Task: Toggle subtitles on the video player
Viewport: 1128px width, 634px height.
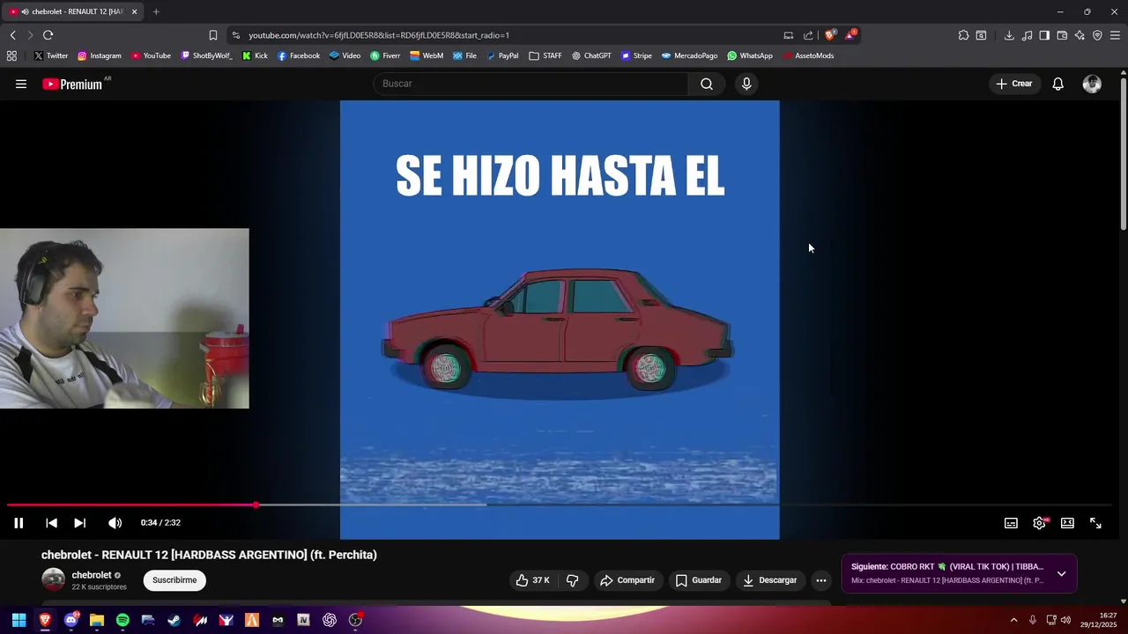Action: click(x=1011, y=523)
